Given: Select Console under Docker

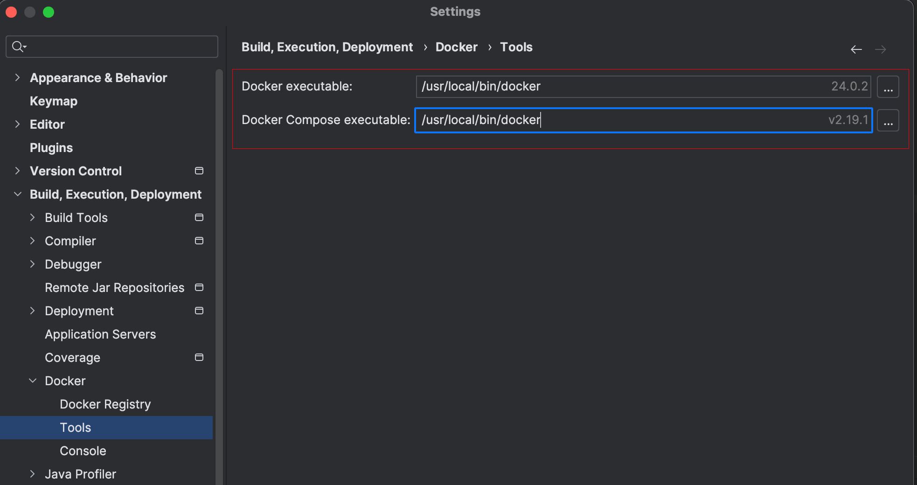Looking at the screenshot, I should [x=83, y=451].
